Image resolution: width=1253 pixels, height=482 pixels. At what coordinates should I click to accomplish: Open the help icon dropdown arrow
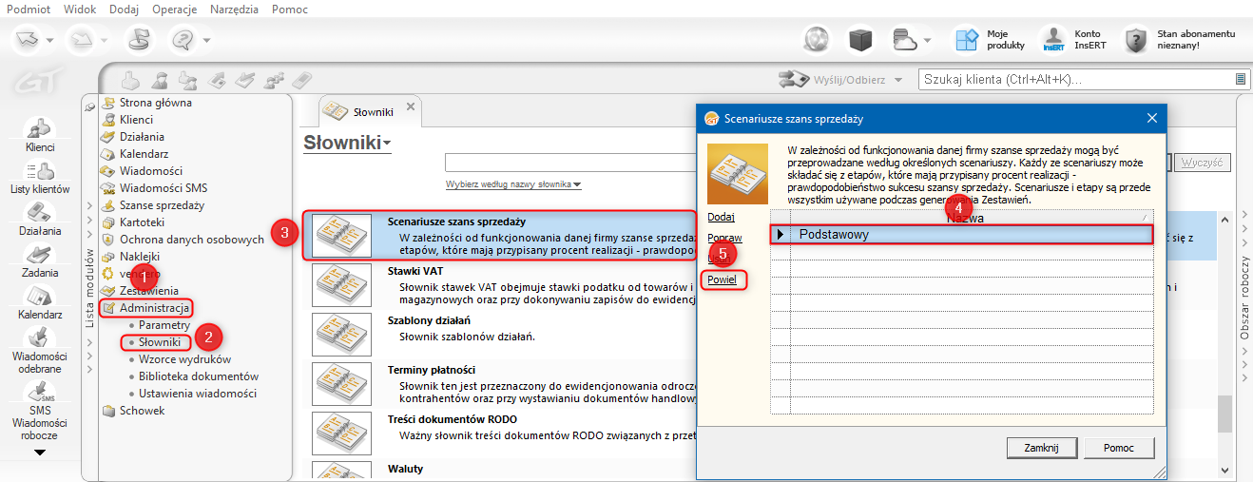point(206,41)
